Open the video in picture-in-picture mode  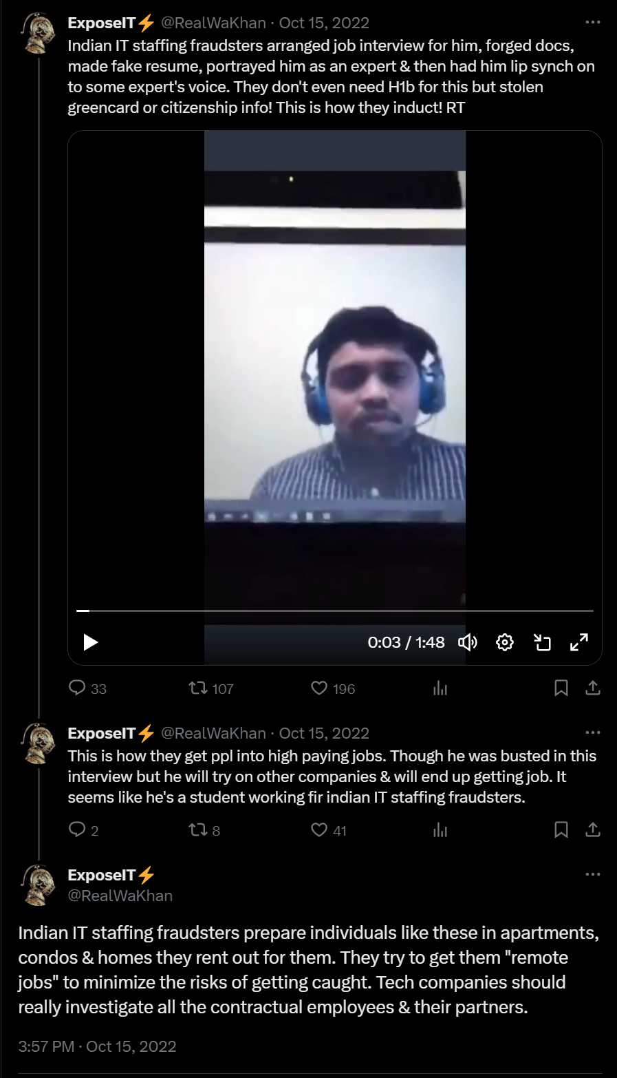point(543,642)
